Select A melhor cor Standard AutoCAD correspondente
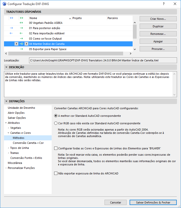The width and height of the screenshot is (181, 208). [56, 116]
